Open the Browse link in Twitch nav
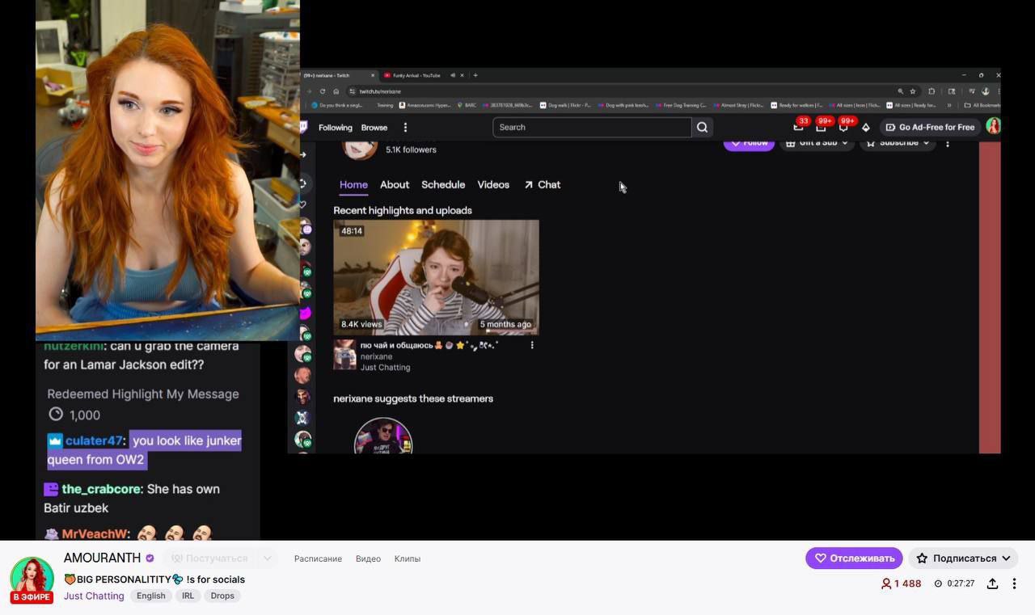The width and height of the screenshot is (1035, 615). pos(374,128)
